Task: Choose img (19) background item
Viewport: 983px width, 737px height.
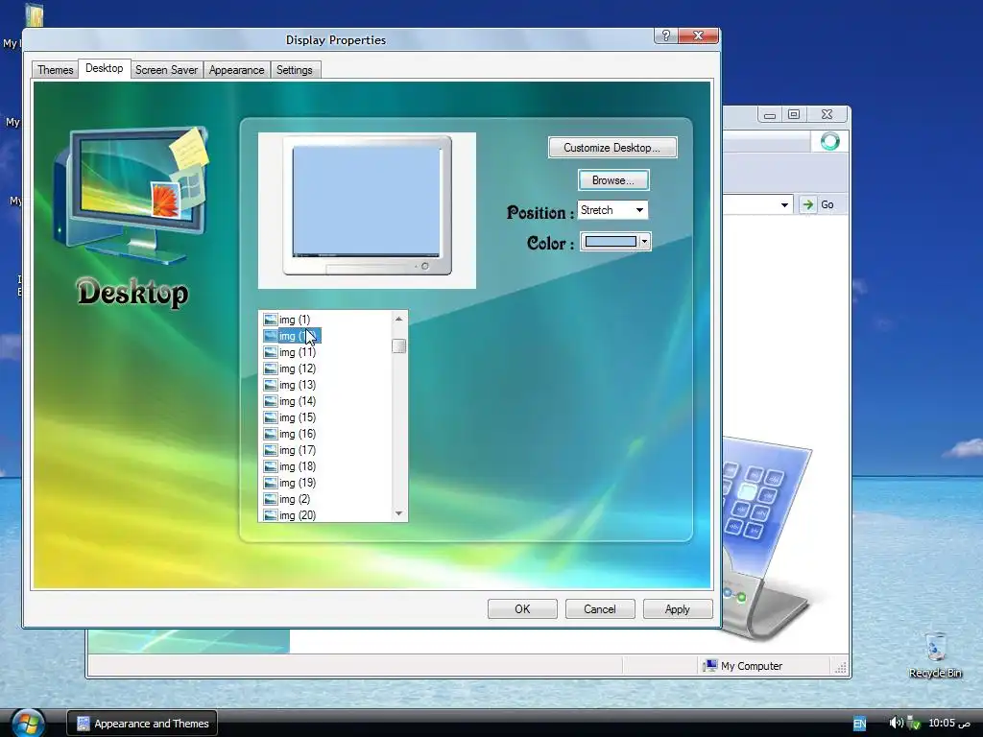Action: pyautogui.click(x=298, y=483)
